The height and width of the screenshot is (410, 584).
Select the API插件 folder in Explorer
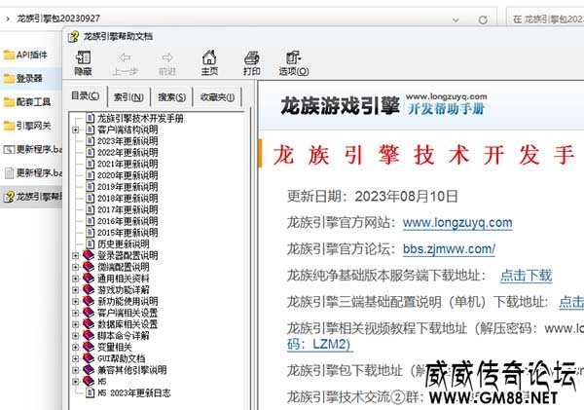point(25,55)
